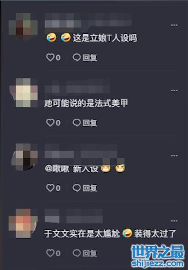Open more options for 法式美甲 comment
Image resolution: width=188 pixels, height=270 pixels.
point(174,91)
